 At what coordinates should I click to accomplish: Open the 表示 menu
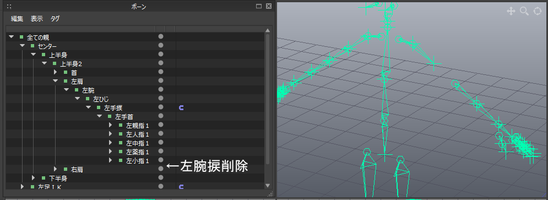37,19
